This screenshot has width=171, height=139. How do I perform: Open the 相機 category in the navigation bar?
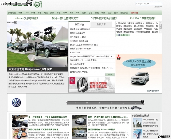point(33,13)
